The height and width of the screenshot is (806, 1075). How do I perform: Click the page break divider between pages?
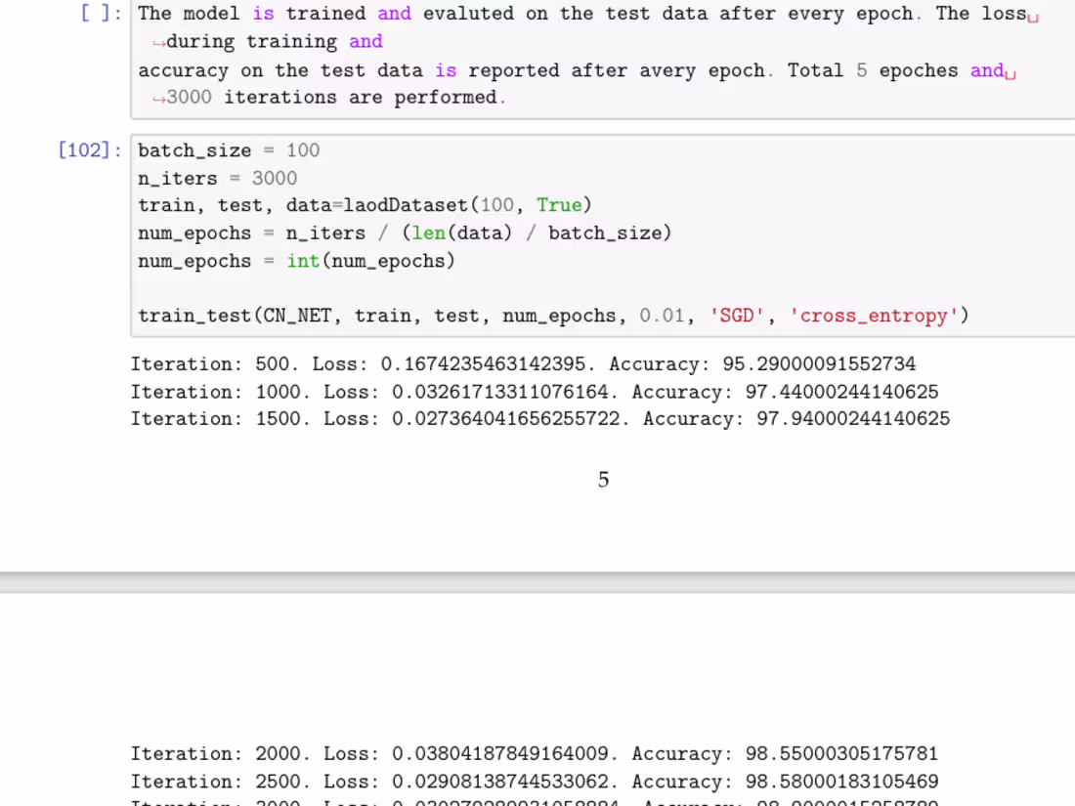(537, 580)
